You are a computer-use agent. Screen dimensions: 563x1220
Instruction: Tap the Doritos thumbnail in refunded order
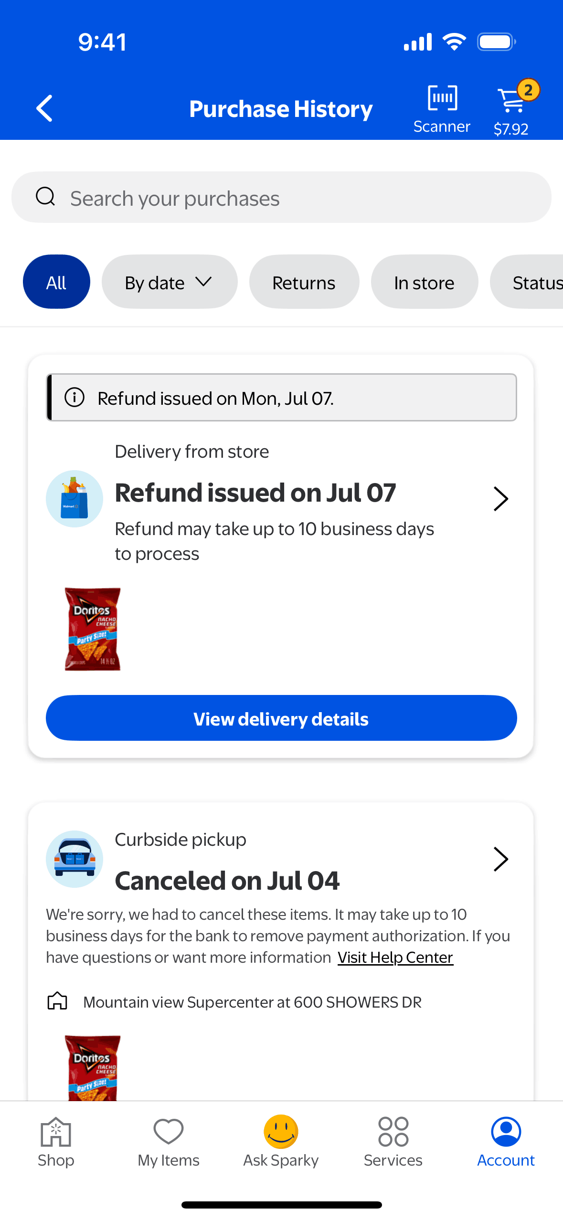pyautogui.click(x=93, y=629)
